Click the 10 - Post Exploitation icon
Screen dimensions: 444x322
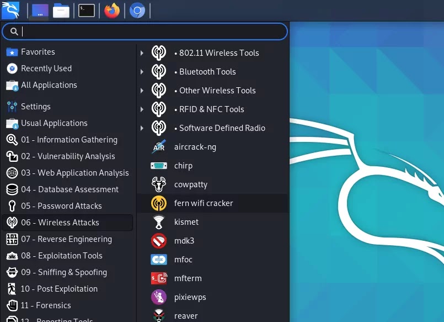click(x=12, y=289)
